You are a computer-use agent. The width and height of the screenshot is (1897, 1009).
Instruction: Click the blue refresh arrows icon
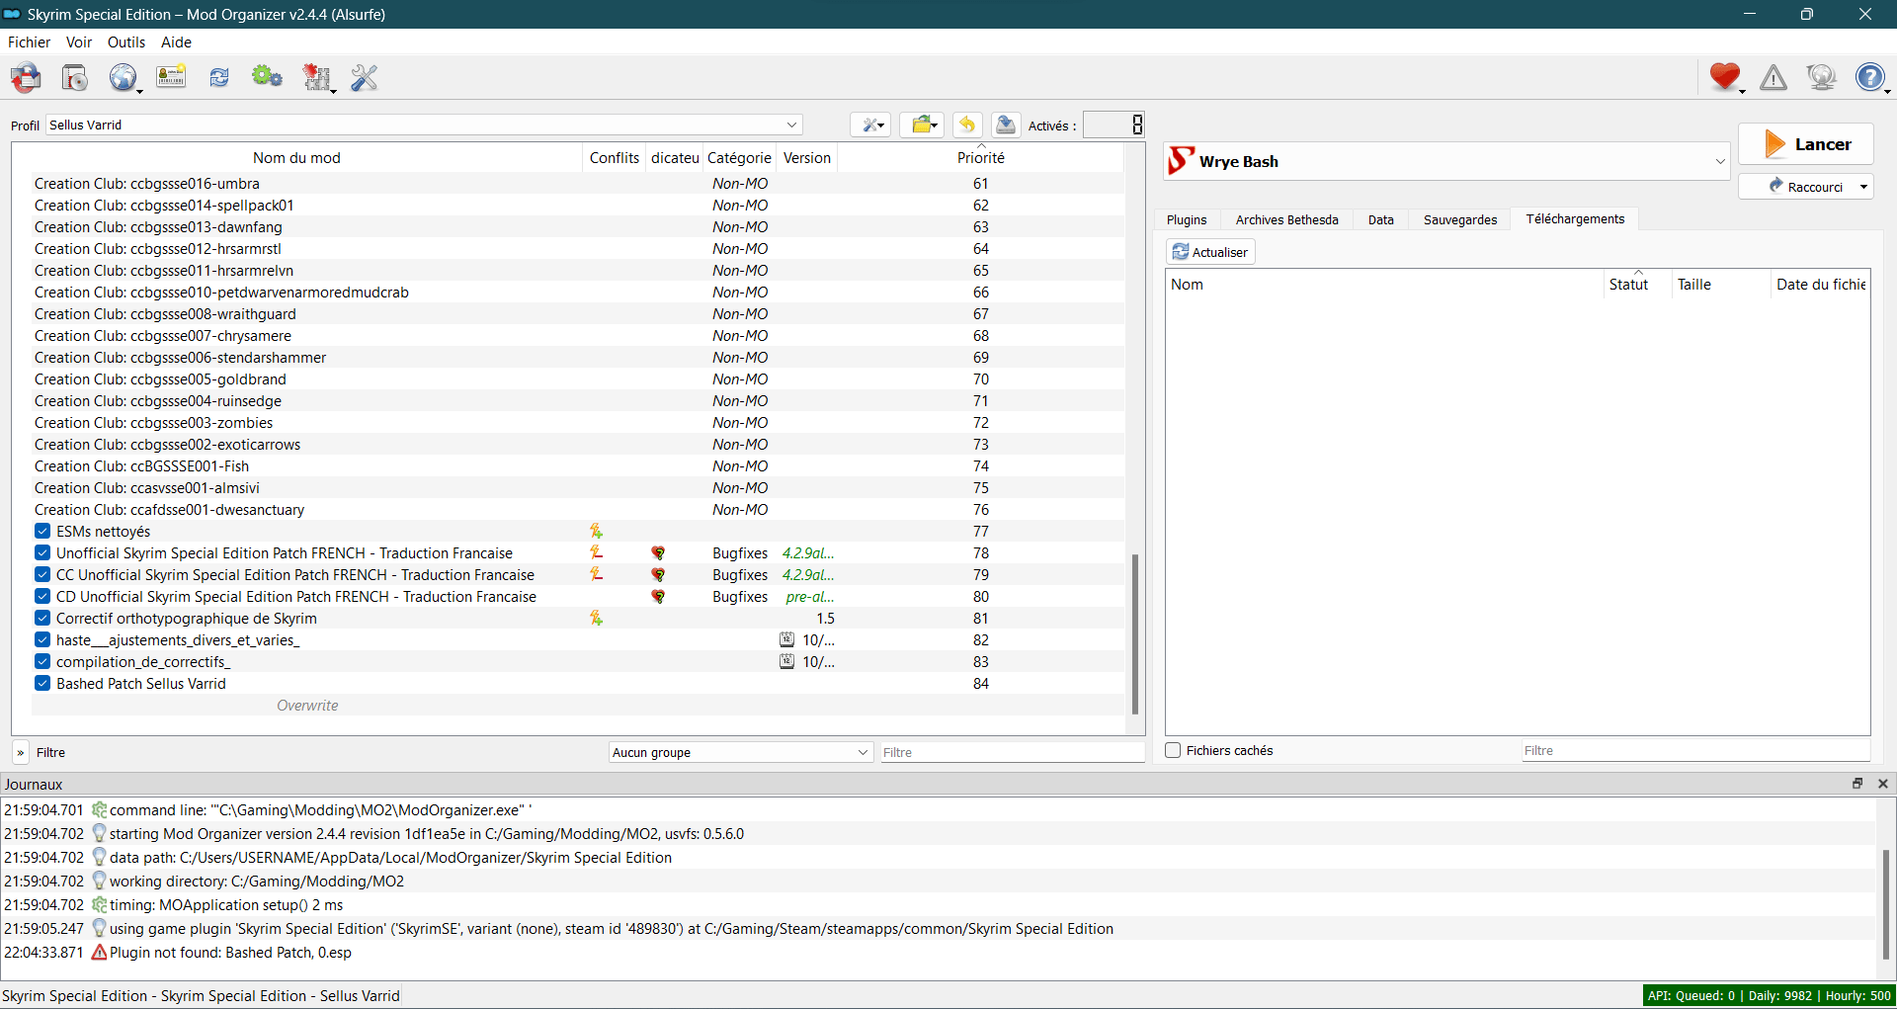tap(219, 77)
